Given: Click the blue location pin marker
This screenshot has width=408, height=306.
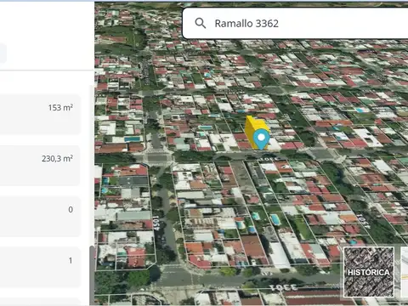Looking at the screenshot, I should [x=261, y=139].
